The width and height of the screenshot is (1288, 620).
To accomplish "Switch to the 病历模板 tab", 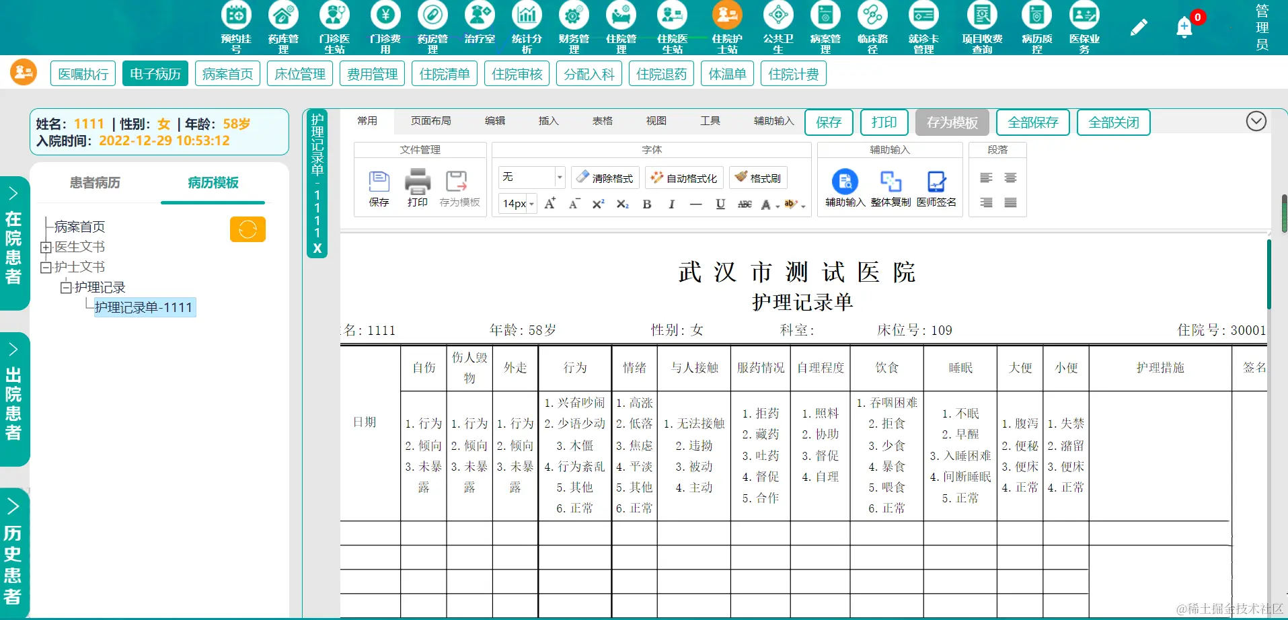I will click(x=213, y=182).
